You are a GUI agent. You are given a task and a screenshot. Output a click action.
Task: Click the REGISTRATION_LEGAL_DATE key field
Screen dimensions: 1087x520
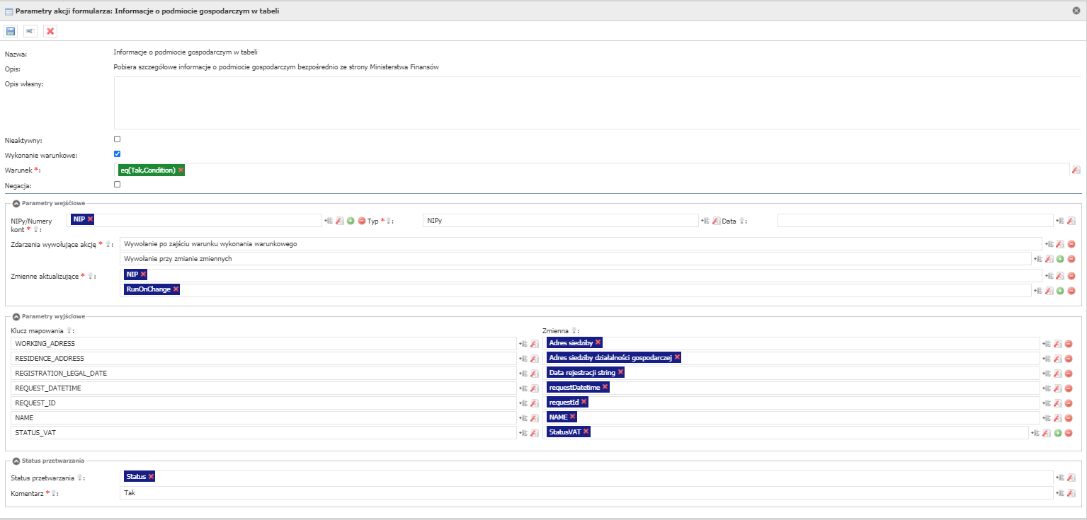(x=264, y=373)
